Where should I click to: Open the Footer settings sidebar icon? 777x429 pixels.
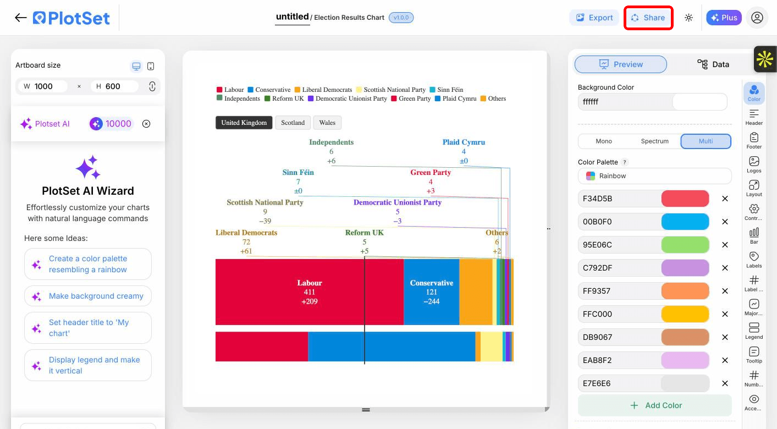(x=754, y=140)
